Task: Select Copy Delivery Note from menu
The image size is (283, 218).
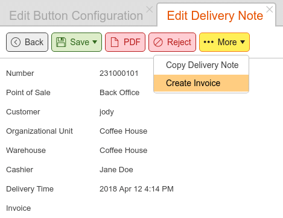Action: pos(202,65)
